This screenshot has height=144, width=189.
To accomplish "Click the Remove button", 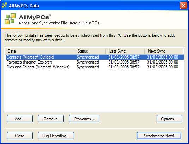I will pos(51,119).
